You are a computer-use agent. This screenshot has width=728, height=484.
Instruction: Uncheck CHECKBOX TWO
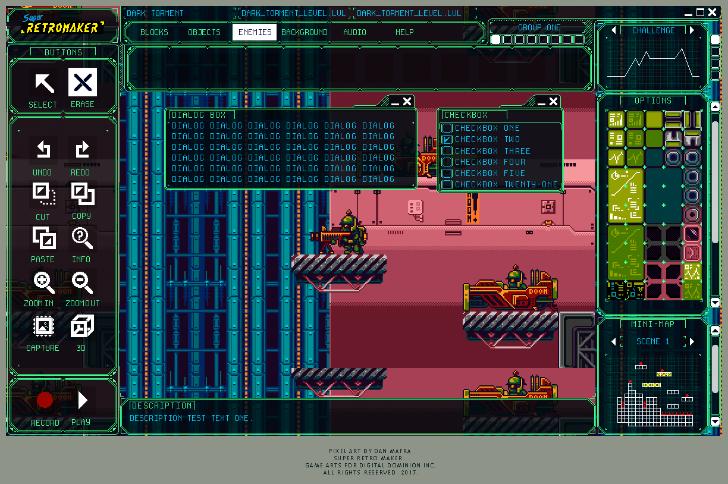(447, 139)
